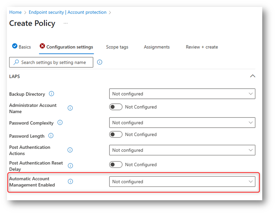Image resolution: width=276 pixels, height=214 pixels.
Task: Click the info icon for Administrator Account Name
Action: coord(70,108)
